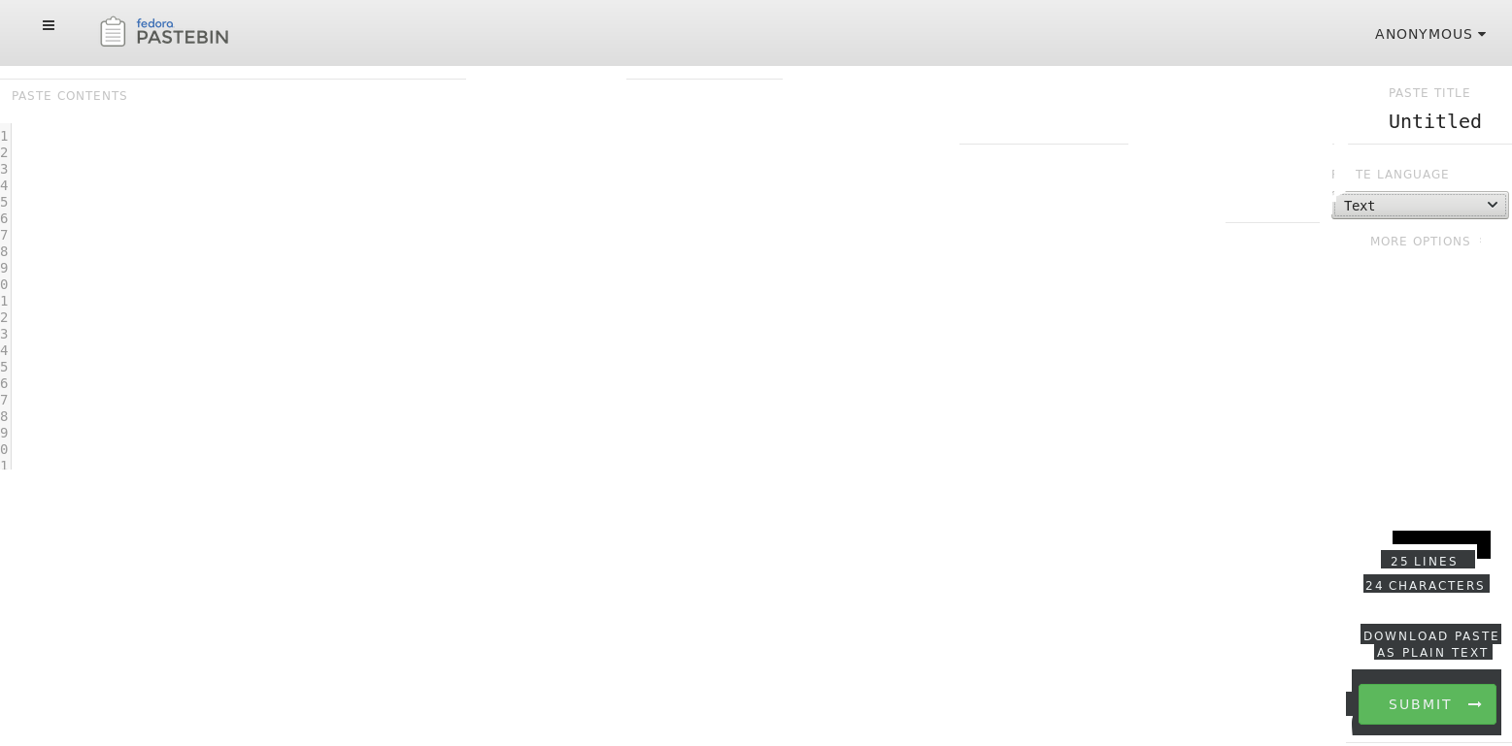The width and height of the screenshot is (1512, 746).
Task: Expand MORE OPTIONS section
Action: [1421, 242]
